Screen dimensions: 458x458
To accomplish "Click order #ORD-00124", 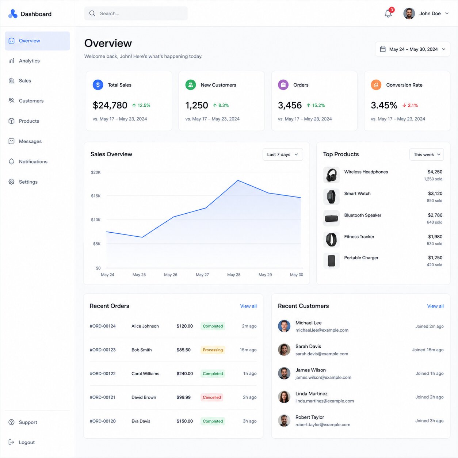I will (x=103, y=326).
